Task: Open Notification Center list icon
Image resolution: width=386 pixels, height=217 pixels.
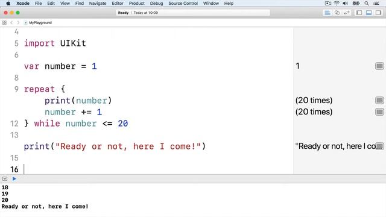Action: pyautogui.click(x=376, y=3)
